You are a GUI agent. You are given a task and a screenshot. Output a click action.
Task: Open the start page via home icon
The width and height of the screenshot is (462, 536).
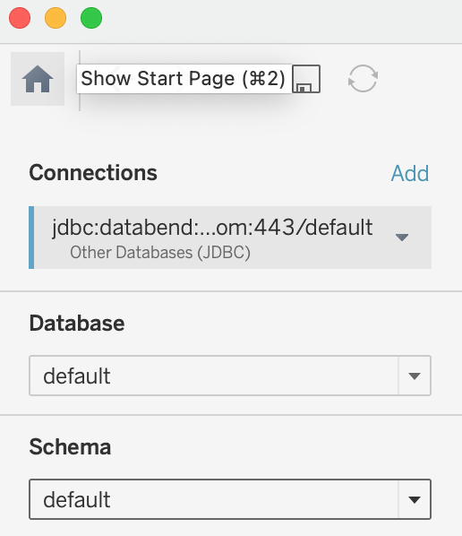(x=38, y=79)
